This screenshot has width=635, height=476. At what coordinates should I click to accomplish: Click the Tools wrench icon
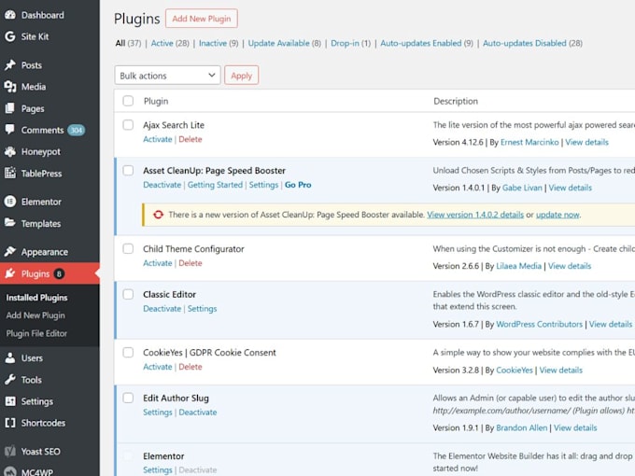(x=10, y=380)
